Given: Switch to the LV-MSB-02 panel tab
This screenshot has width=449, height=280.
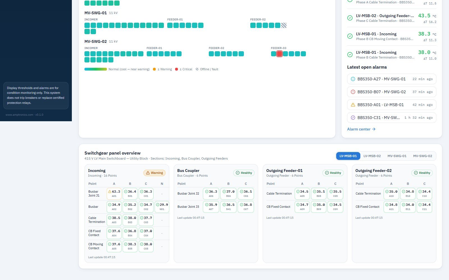Looking at the screenshot, I should click(x=372, y=156).
